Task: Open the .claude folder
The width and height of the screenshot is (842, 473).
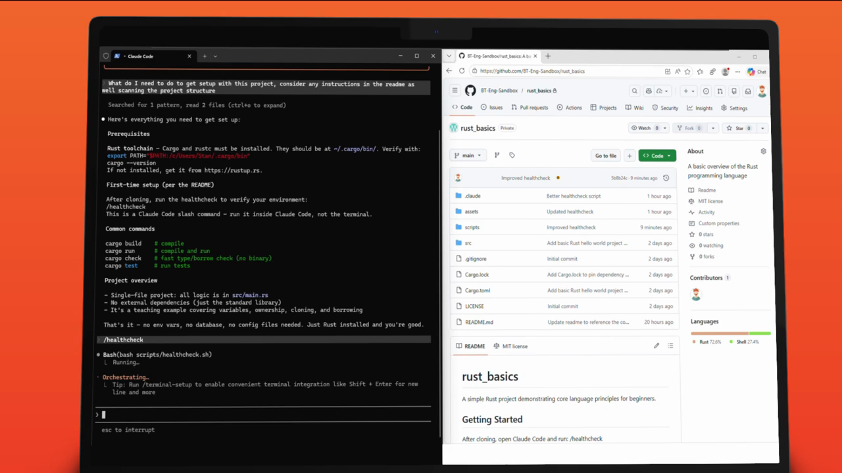Action: (x=472, y=196)
